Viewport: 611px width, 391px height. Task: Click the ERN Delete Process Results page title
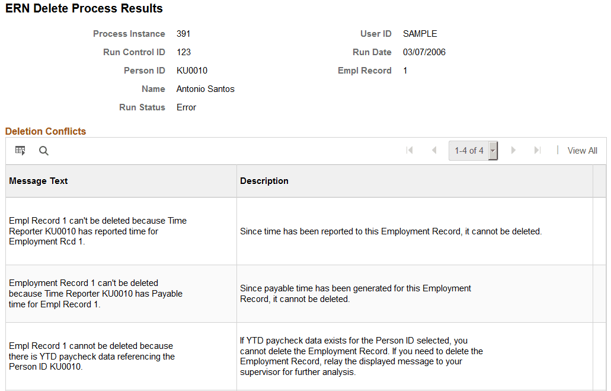(84, 8)
